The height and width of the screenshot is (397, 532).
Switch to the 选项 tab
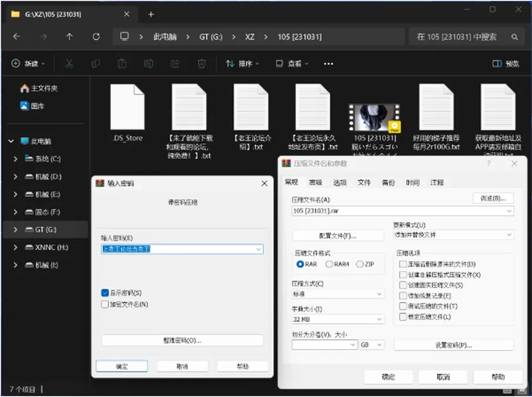[340, 183]
